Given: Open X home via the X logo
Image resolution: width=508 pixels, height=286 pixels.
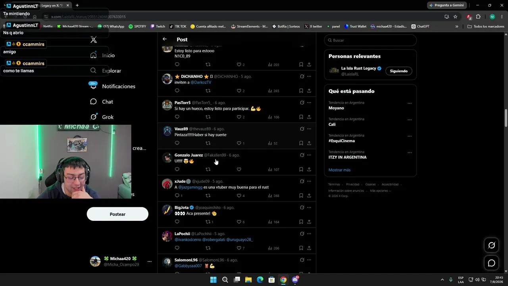Looking at the screenshot, I should 94,40.
